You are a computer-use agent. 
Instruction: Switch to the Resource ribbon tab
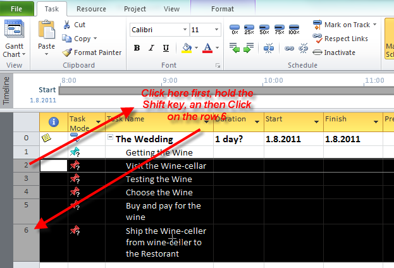(91, 9)
